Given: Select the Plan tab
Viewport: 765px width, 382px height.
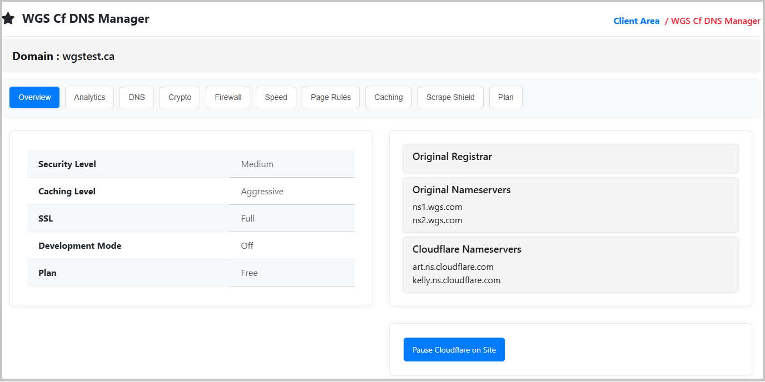Looking at the screenshot, I should point(505,97).
